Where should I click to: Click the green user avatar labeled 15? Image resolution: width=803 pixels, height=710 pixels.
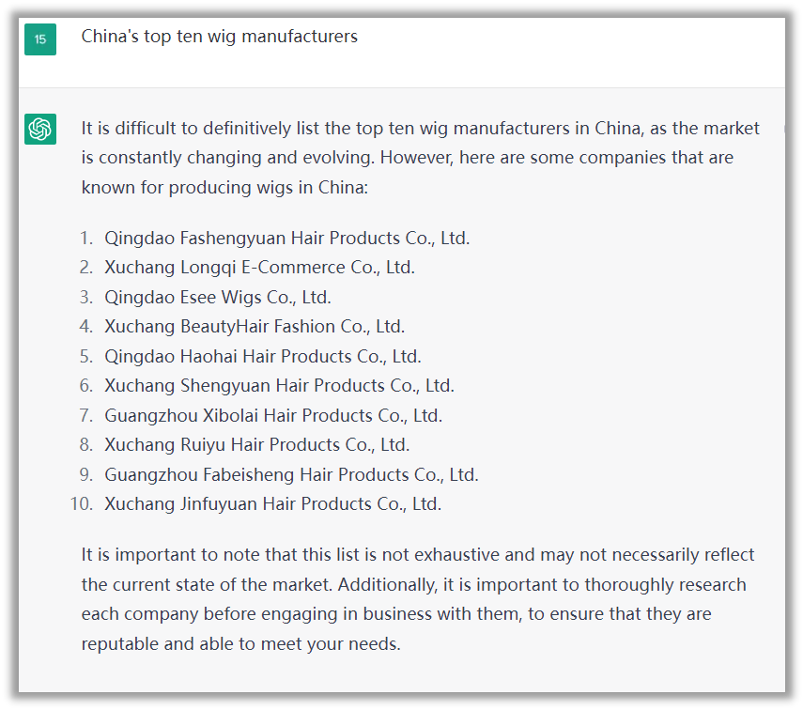coord(40,39)
